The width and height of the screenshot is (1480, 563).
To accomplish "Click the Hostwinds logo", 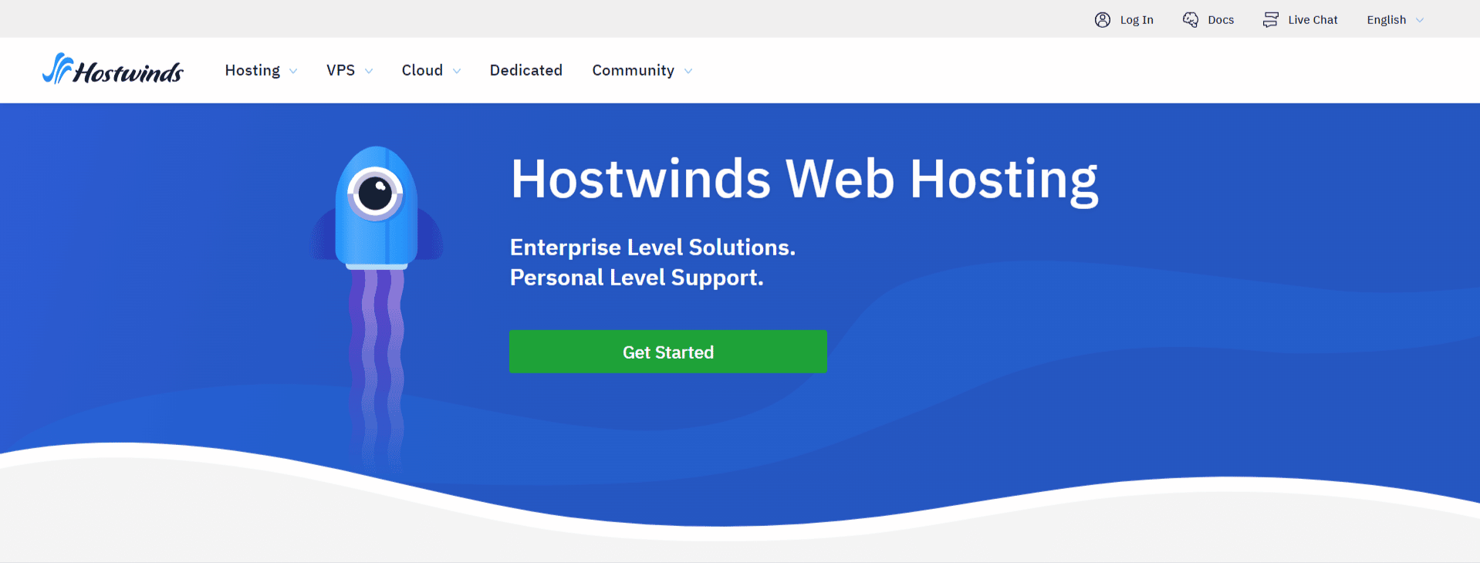I will point(113,69).
